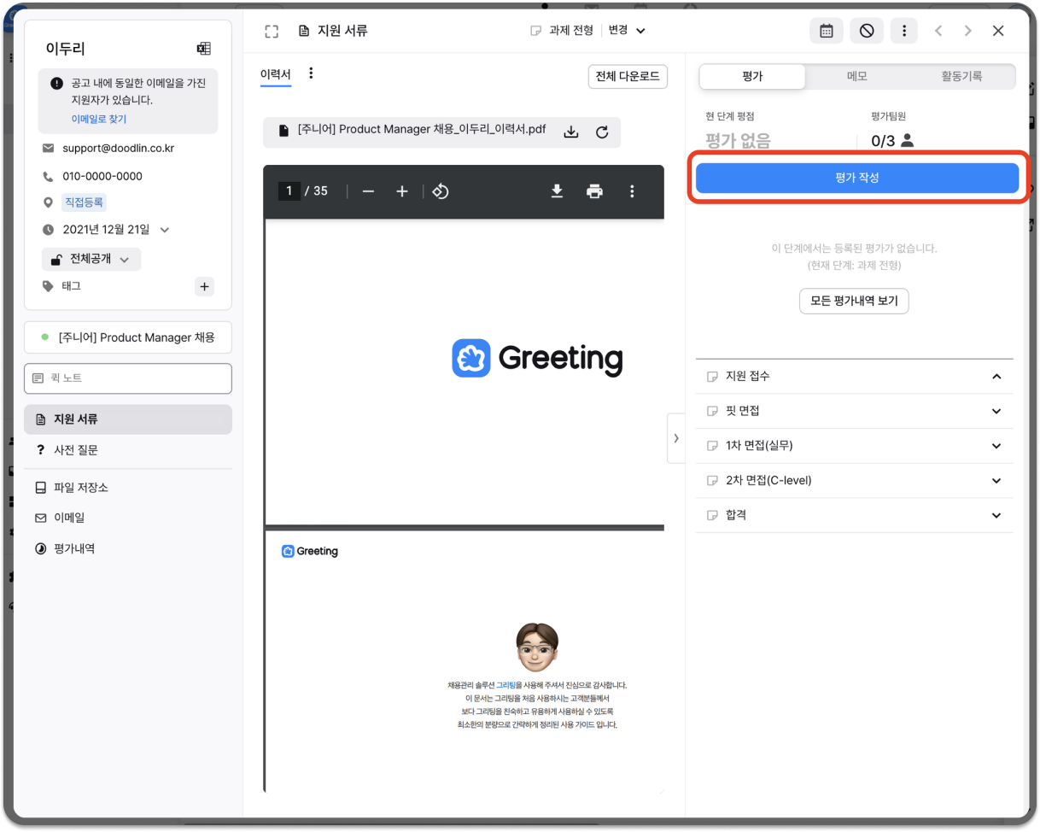Open 평가내역 in the sidebar
1040x832 pixels.
(128, 548)
